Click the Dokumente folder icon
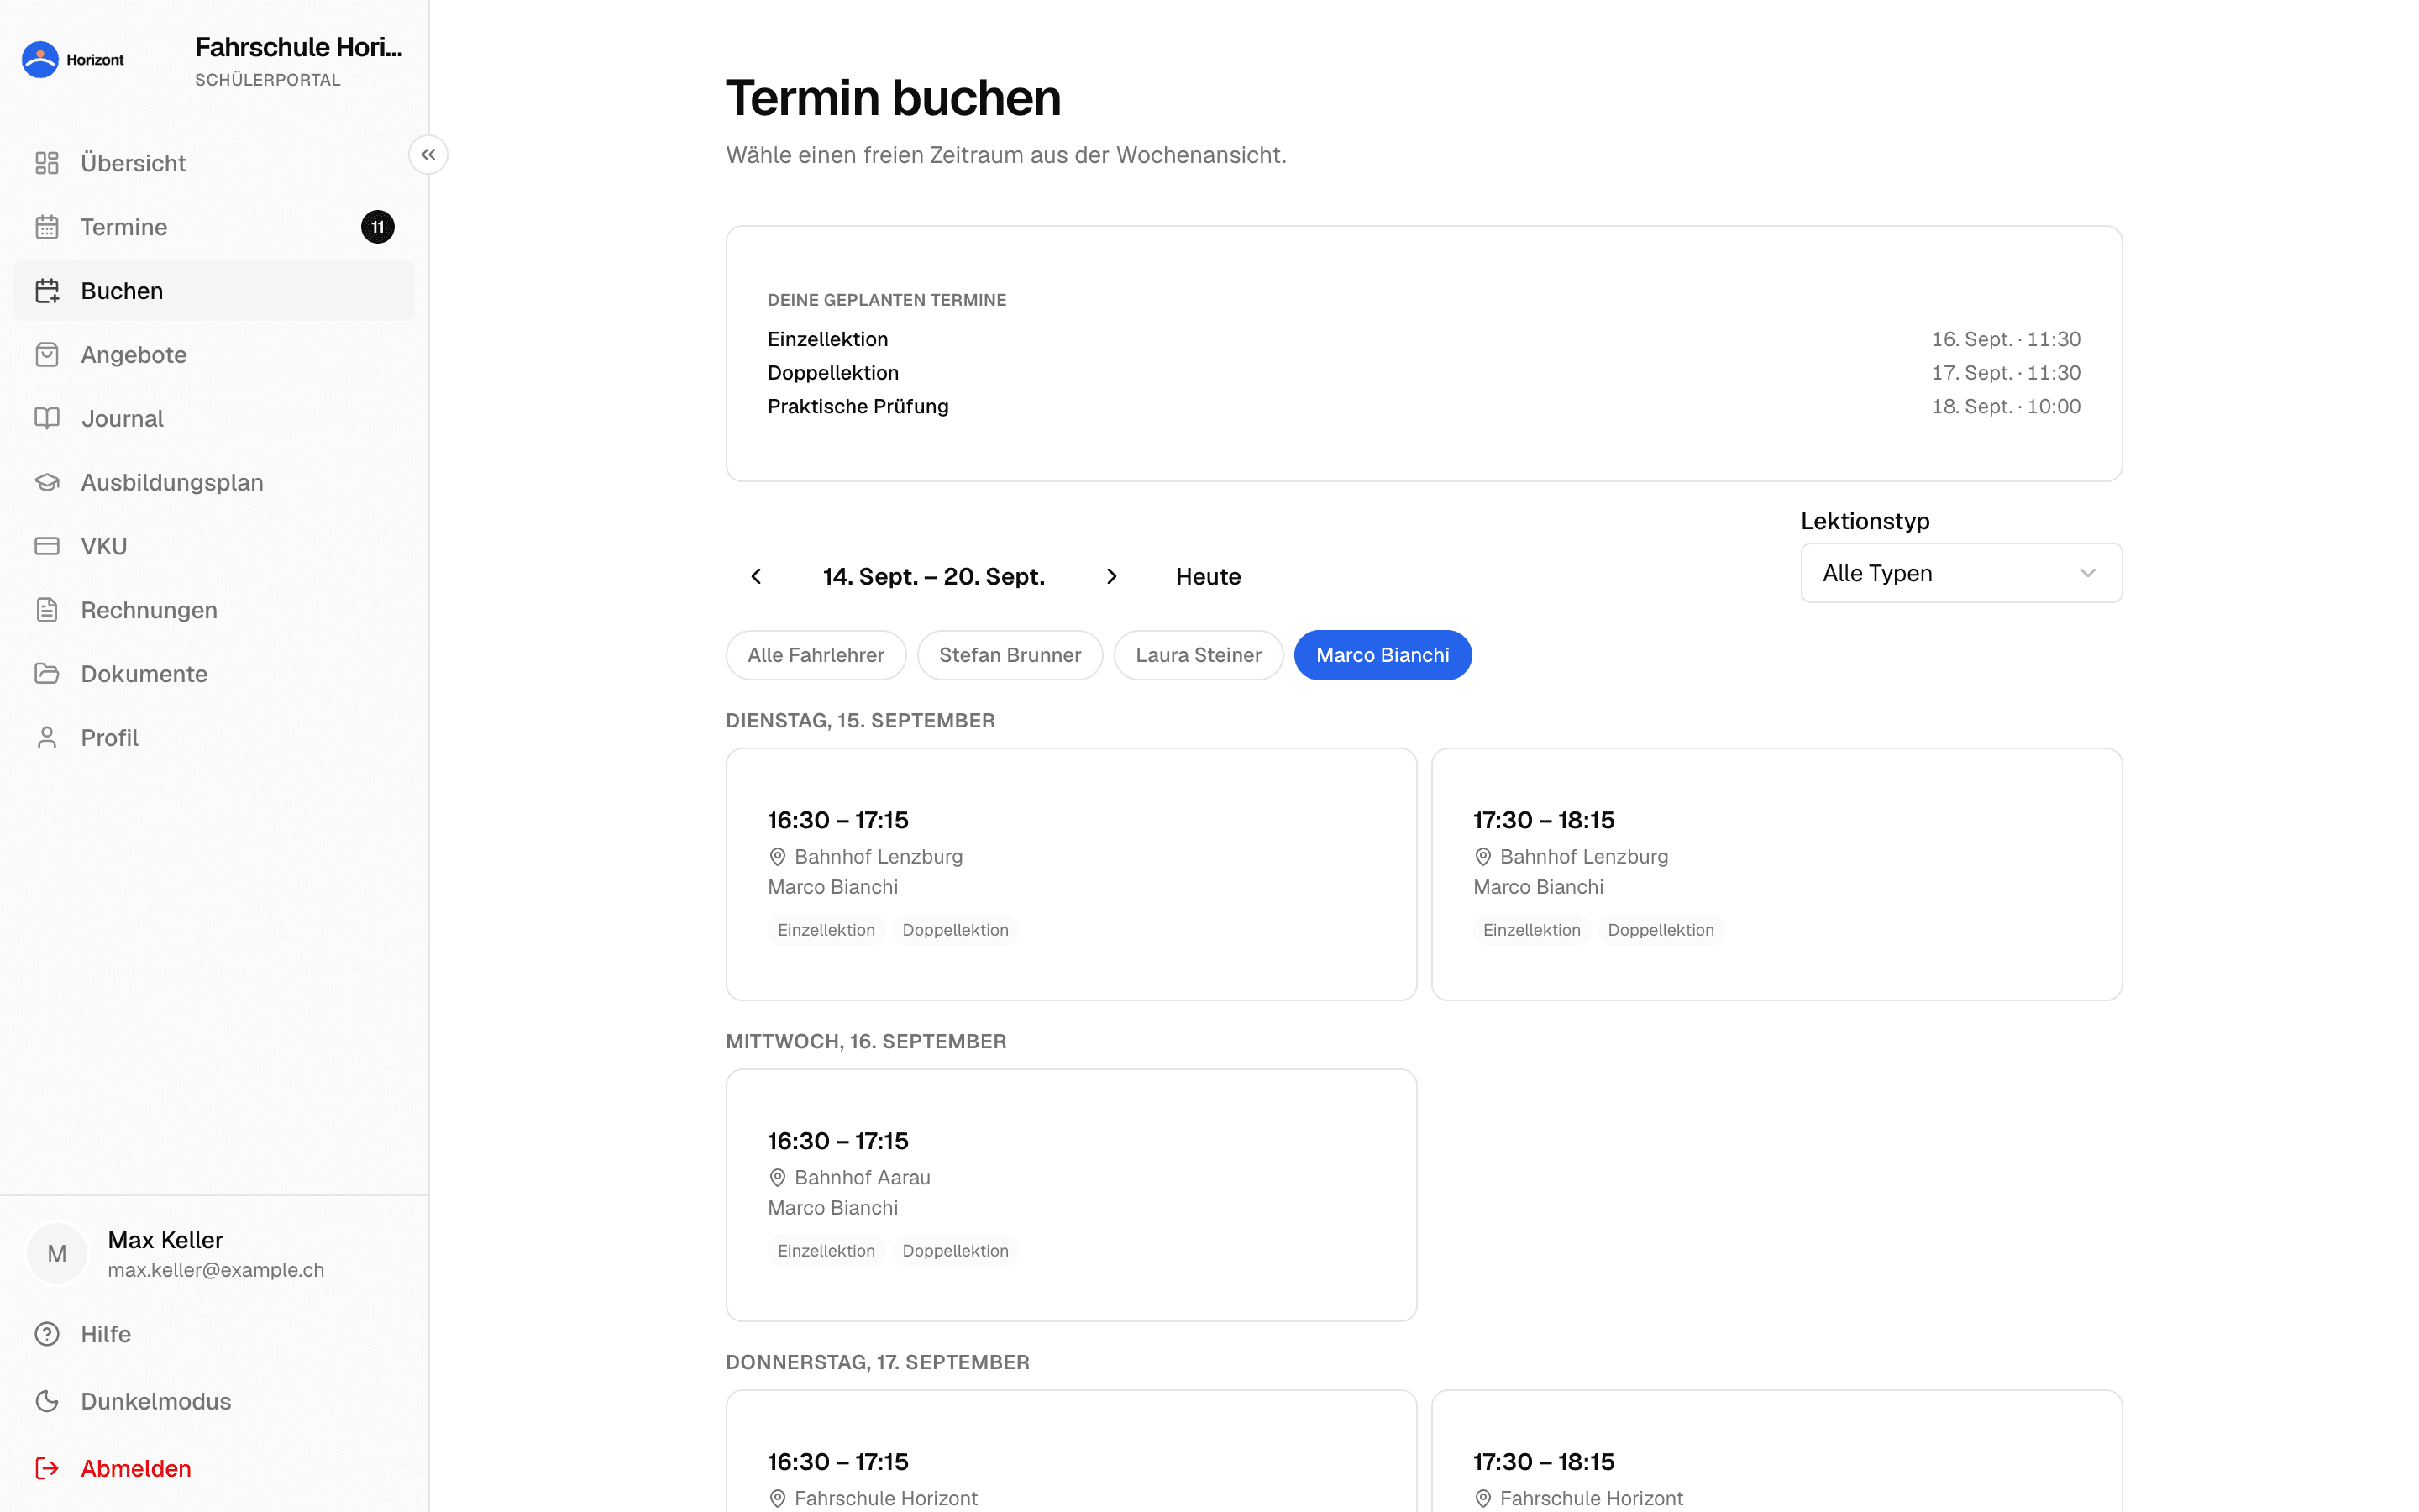The width and height of the screenshot is (2419, 1512). tap(47, 674)
